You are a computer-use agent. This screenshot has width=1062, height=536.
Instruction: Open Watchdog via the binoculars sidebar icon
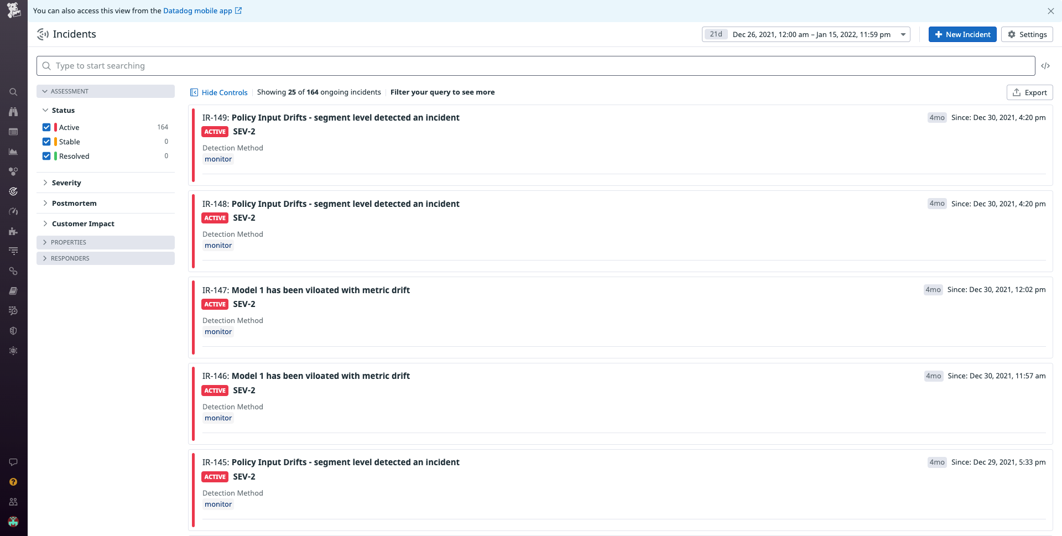tap(13, 112)
